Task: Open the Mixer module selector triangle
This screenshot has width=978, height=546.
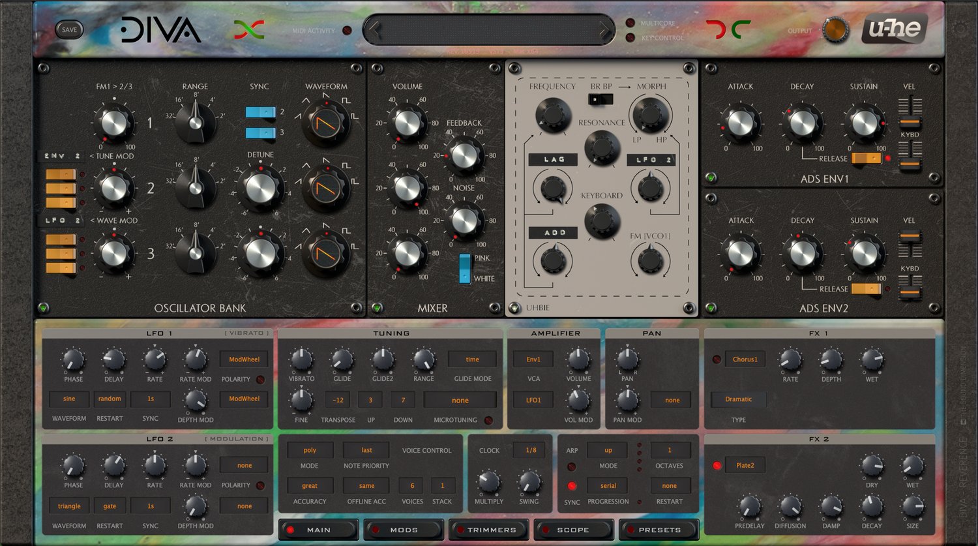Action: 376,307
